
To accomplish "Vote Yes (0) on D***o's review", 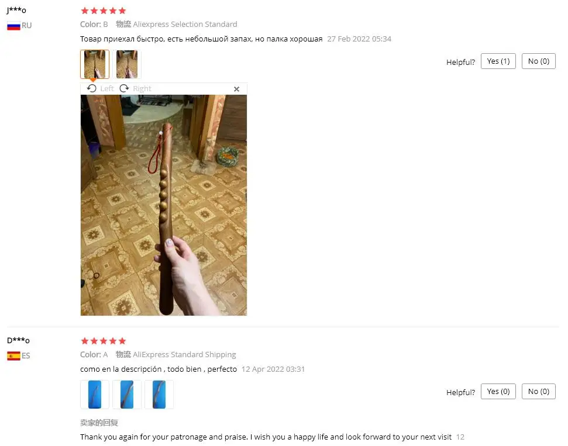I will [498, 391].
